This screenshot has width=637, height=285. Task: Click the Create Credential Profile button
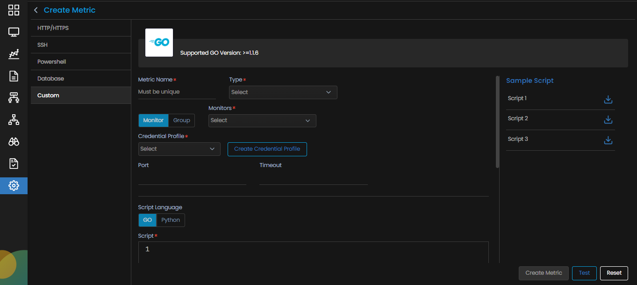267,149
